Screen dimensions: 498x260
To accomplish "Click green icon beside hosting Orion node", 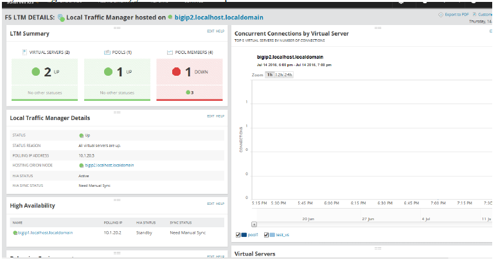I will tap(82, 166).
